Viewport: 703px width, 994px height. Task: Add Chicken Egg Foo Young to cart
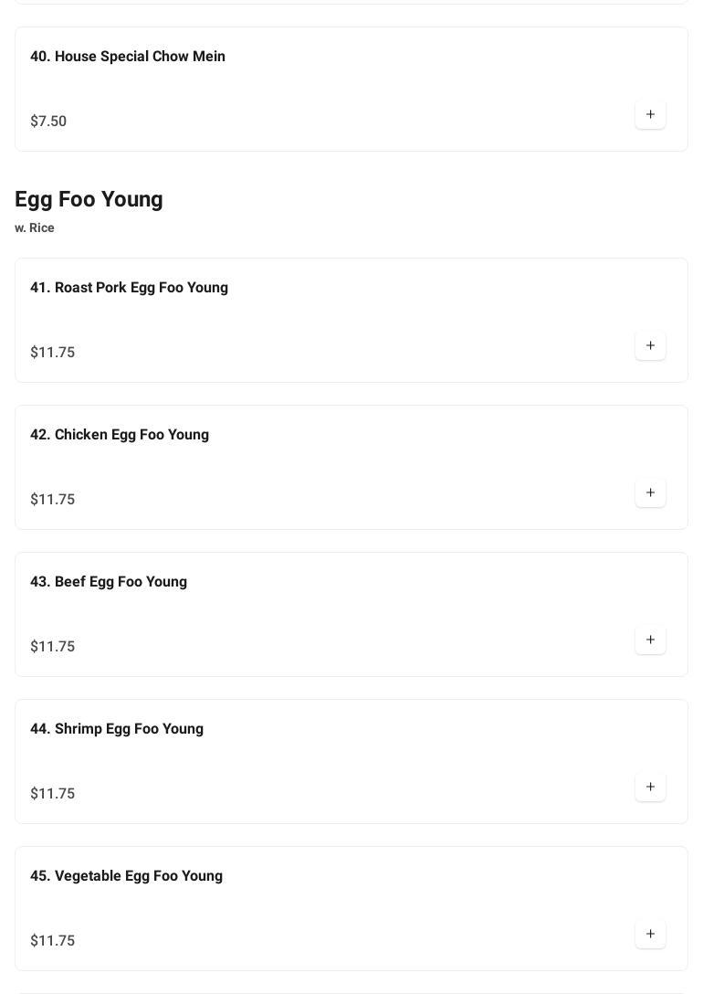tap(650, 493)
